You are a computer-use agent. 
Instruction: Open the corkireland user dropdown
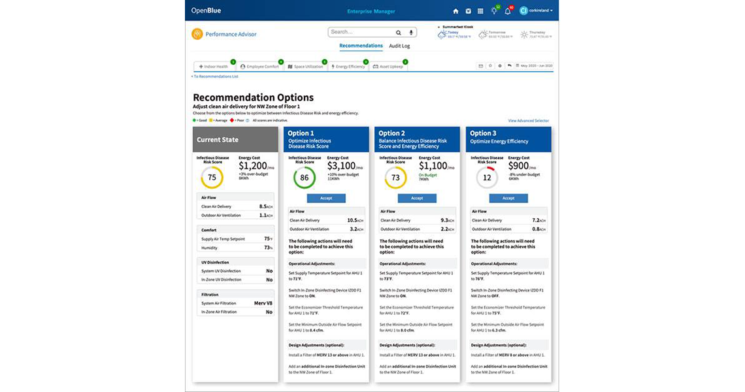coord(537,11)
